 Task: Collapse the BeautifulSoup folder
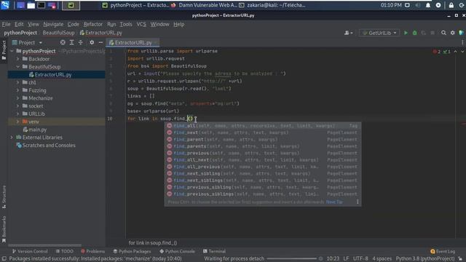point(17,67)
